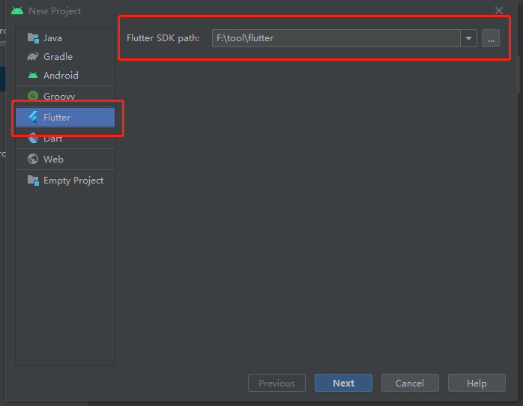The height and width of the screenshot is (406, 523).
Task: Choose the Groovy project type
Action: pyautogui.click(x=65, y=96)
